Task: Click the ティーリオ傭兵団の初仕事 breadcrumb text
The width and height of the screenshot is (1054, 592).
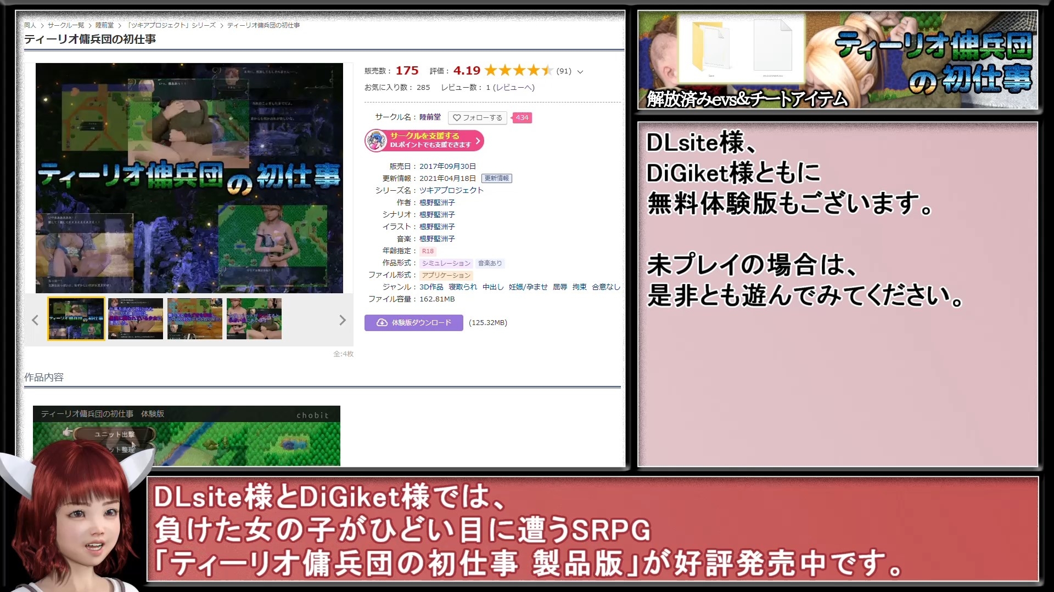Action: pos(263,25)
